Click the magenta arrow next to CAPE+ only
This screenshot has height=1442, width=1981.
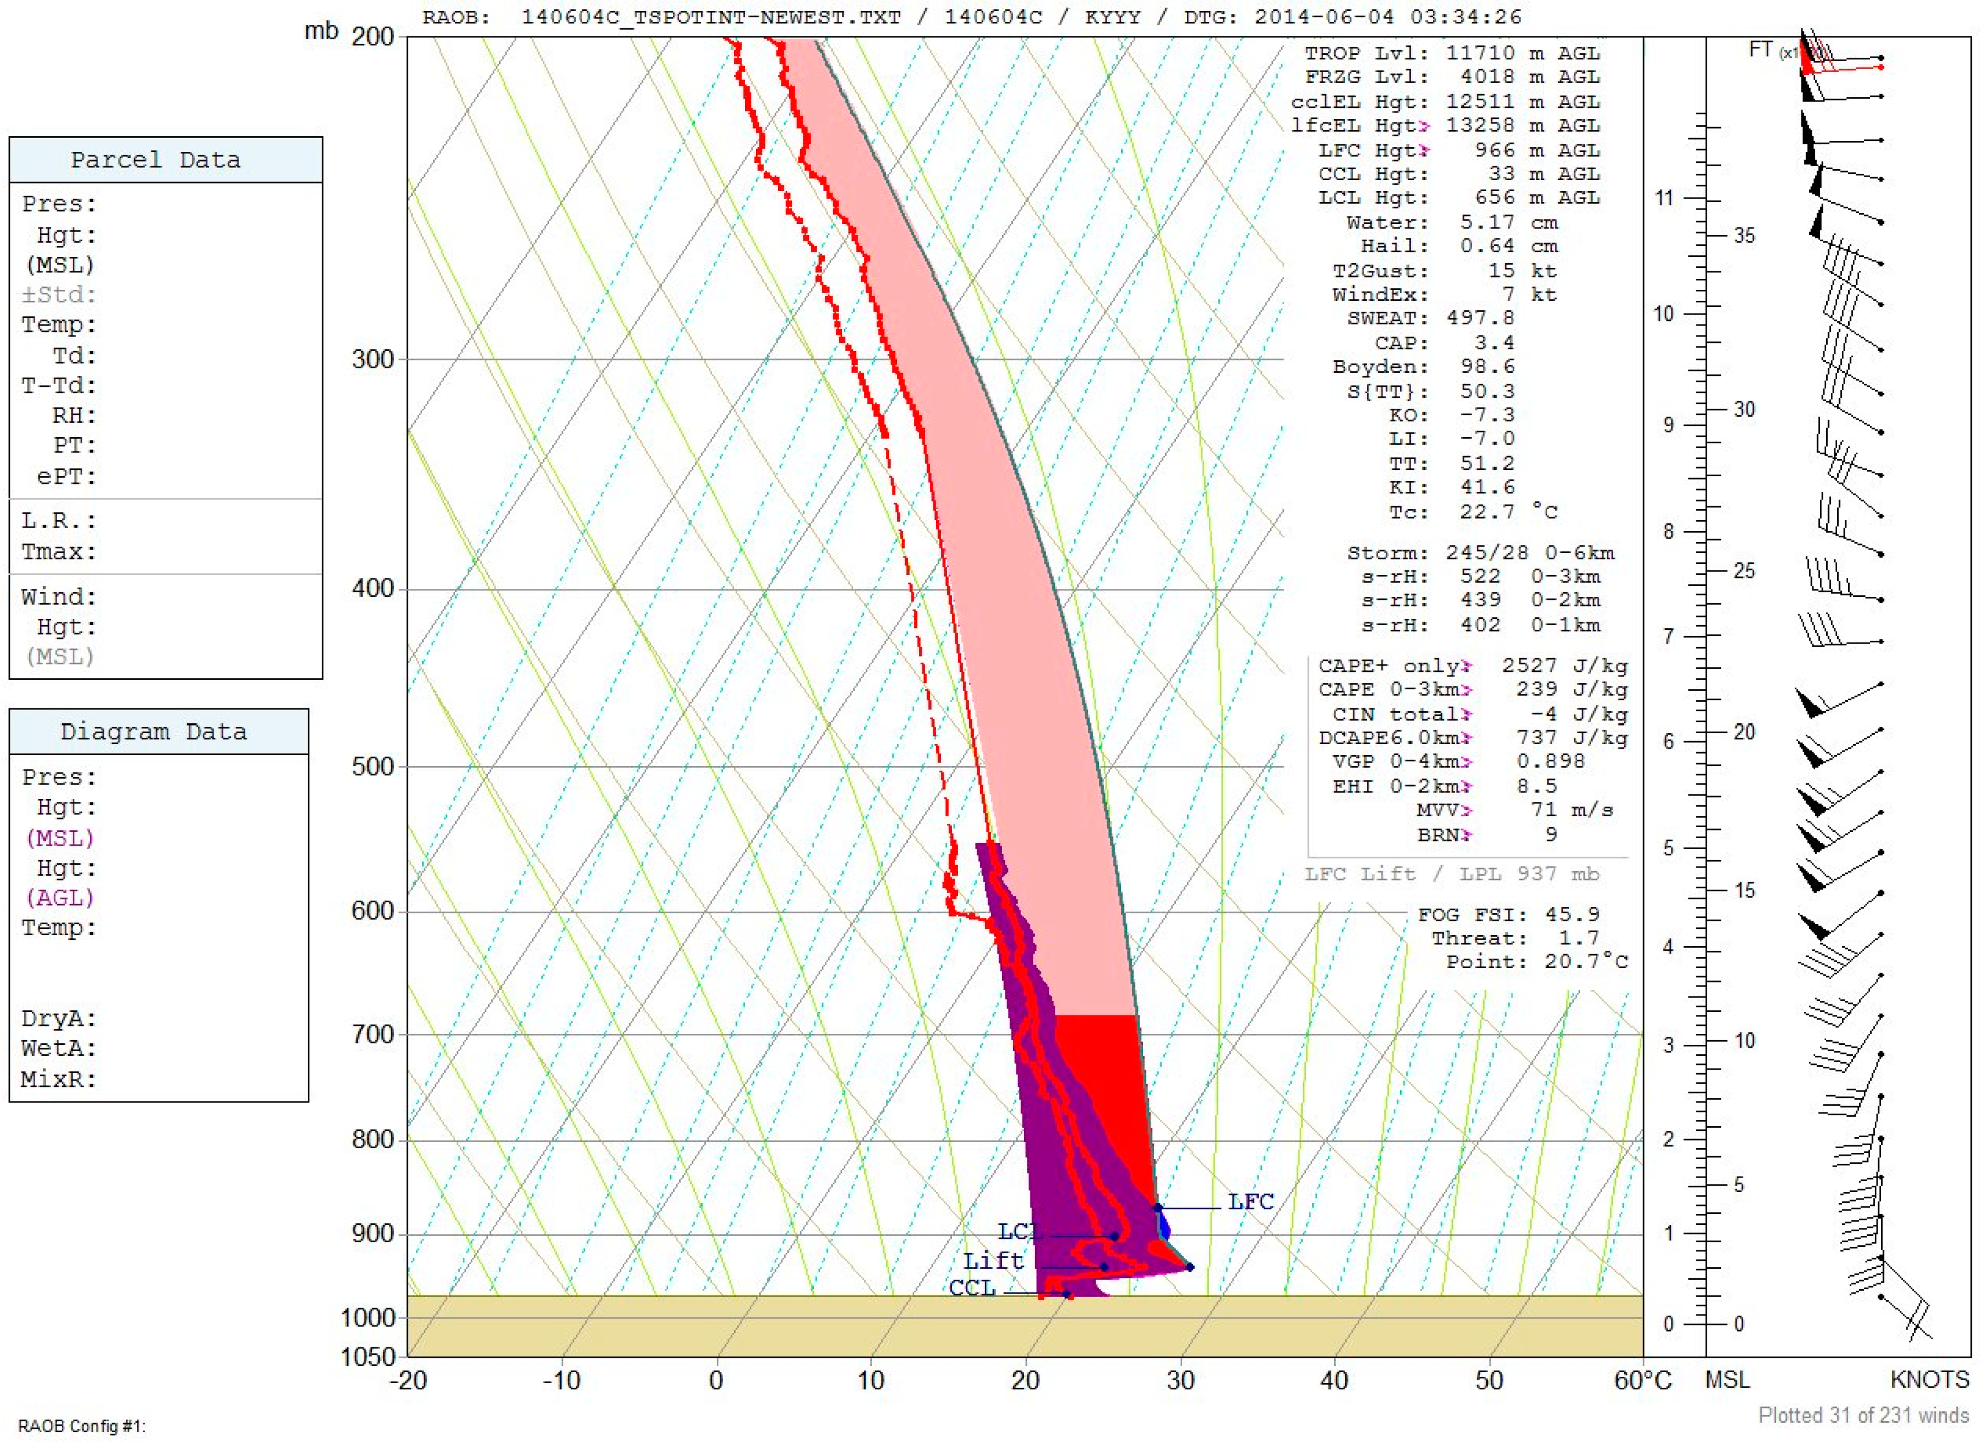(1468, 667)
